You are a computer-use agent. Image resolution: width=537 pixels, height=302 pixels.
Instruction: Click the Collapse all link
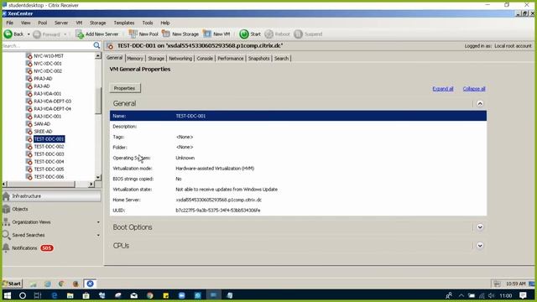[474, 89]
